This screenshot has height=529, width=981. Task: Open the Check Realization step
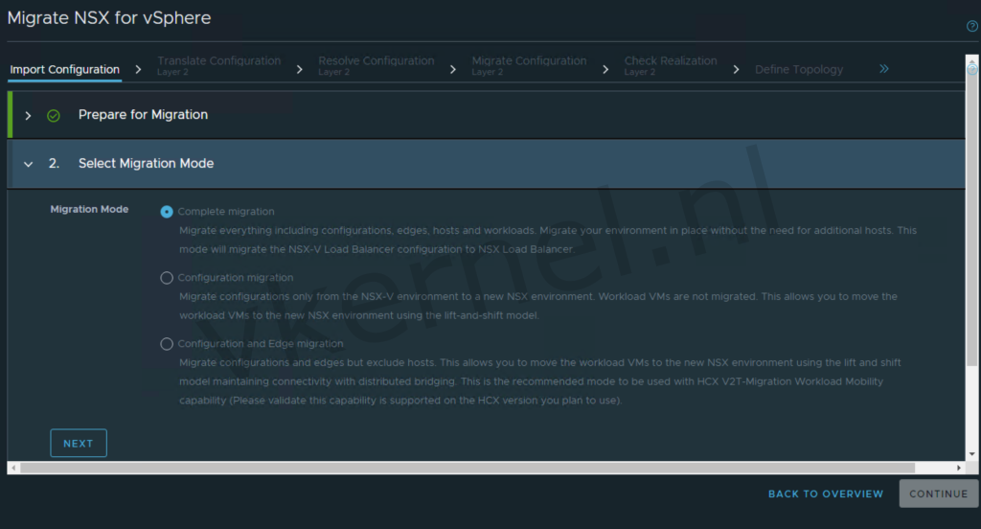(x=671, y=65)
